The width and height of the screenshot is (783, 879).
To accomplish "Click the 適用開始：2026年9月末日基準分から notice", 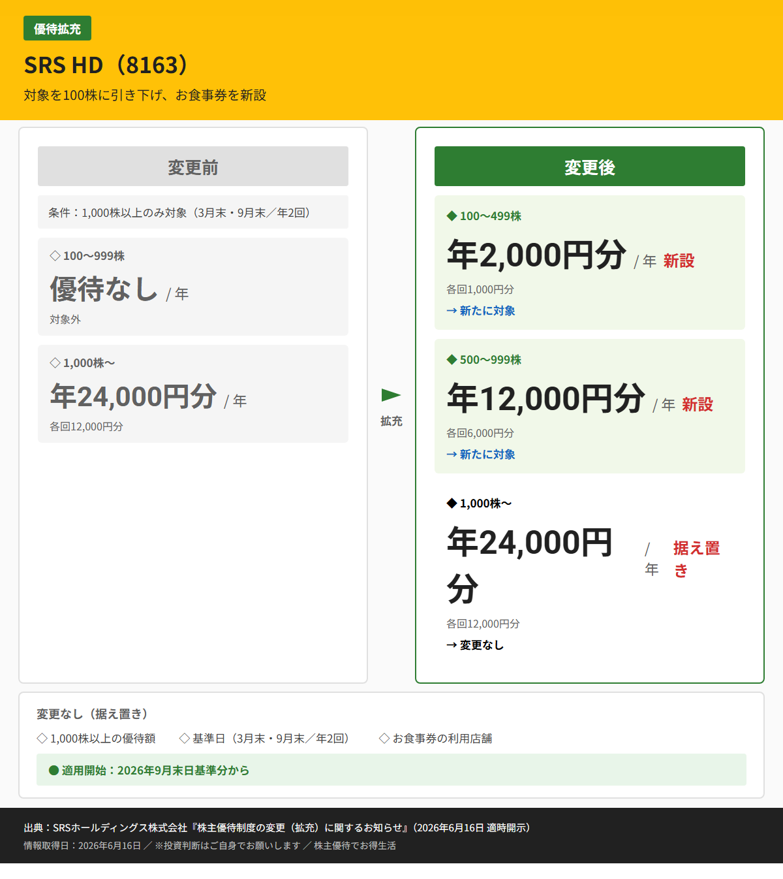I will coord(391,770).
